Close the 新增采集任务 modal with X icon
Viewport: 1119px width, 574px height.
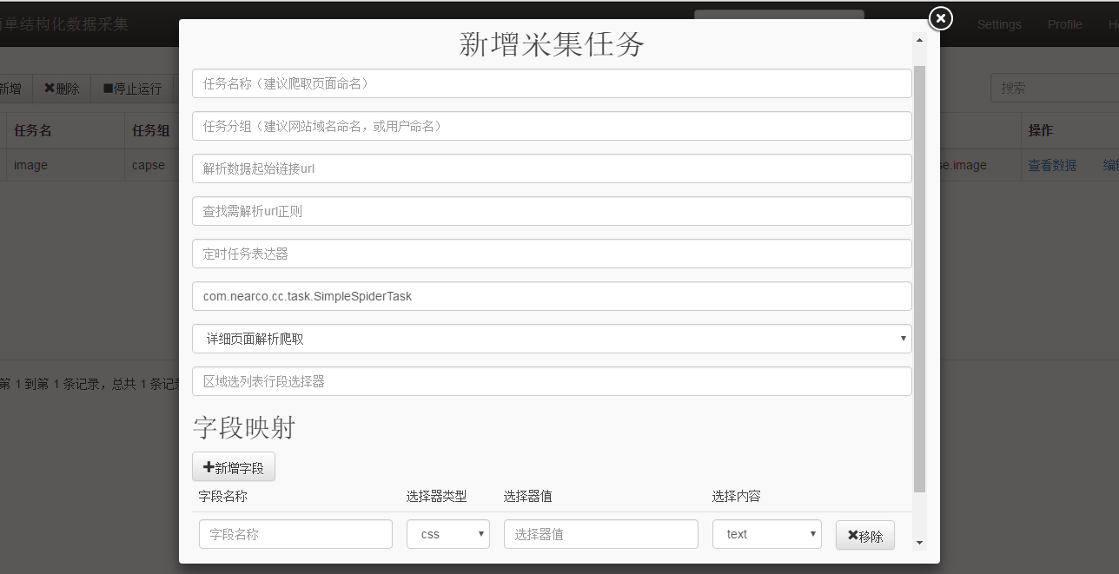point(941,18)
